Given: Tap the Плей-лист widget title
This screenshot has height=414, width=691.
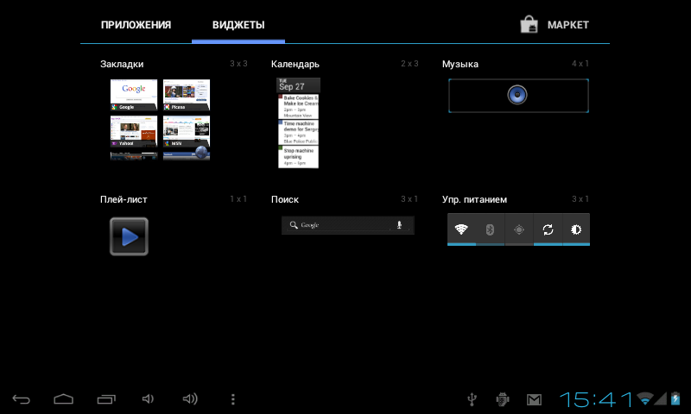Looking at the screenshot, I should pos(124,199).
